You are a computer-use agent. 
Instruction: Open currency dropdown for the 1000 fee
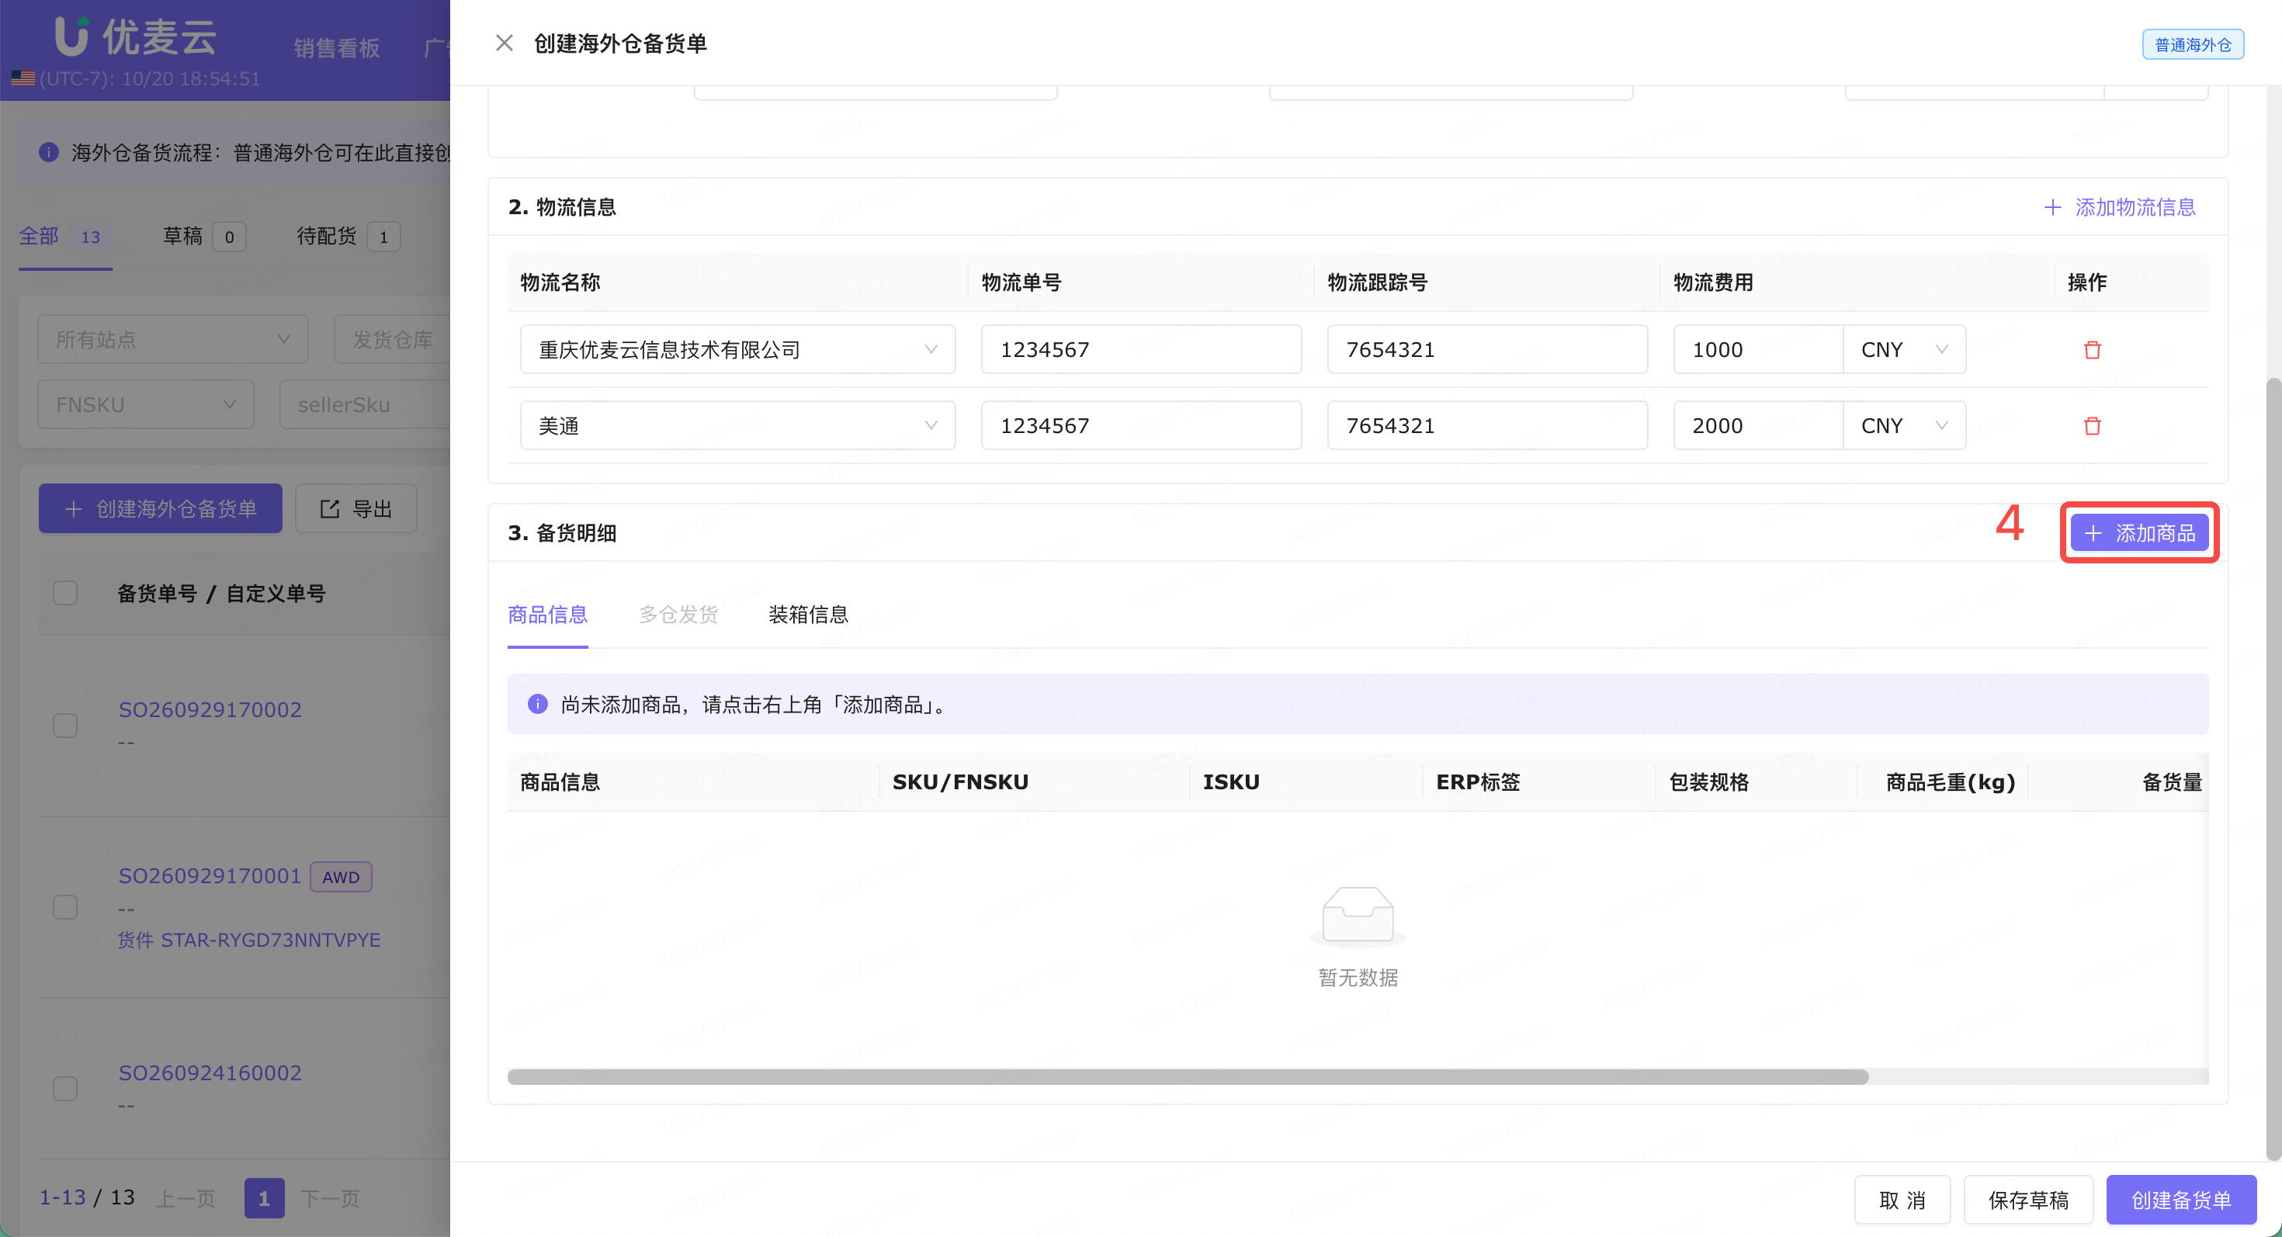tap(1904, 350)
